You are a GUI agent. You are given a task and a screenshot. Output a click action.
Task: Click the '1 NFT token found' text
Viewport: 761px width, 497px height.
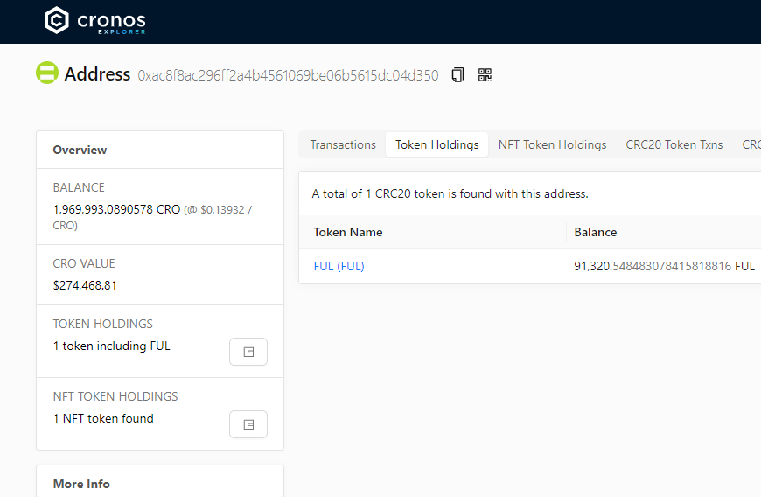coord(103,418)
